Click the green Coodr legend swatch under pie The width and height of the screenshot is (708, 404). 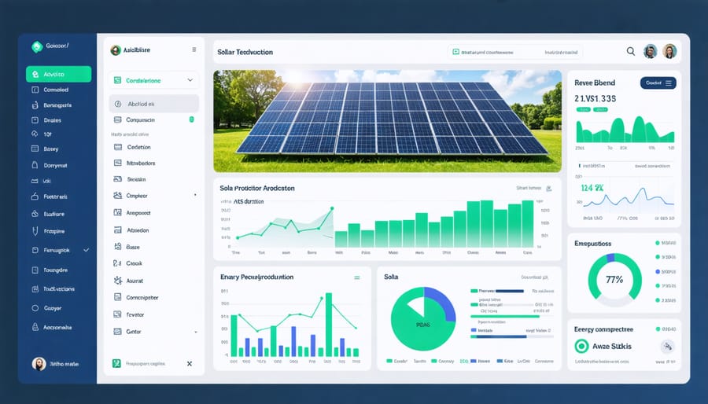point(389,362)
